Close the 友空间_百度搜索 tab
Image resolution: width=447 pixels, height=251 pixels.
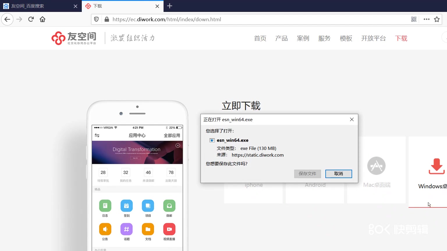75,6
